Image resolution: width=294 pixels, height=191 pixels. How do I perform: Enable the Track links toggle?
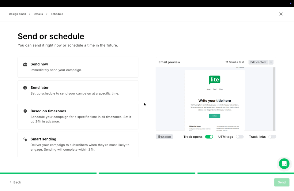[x=272, y=137]
